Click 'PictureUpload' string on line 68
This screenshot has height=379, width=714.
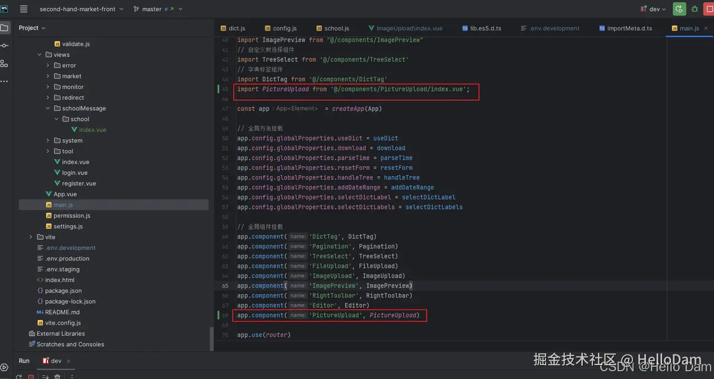(336, 315)
